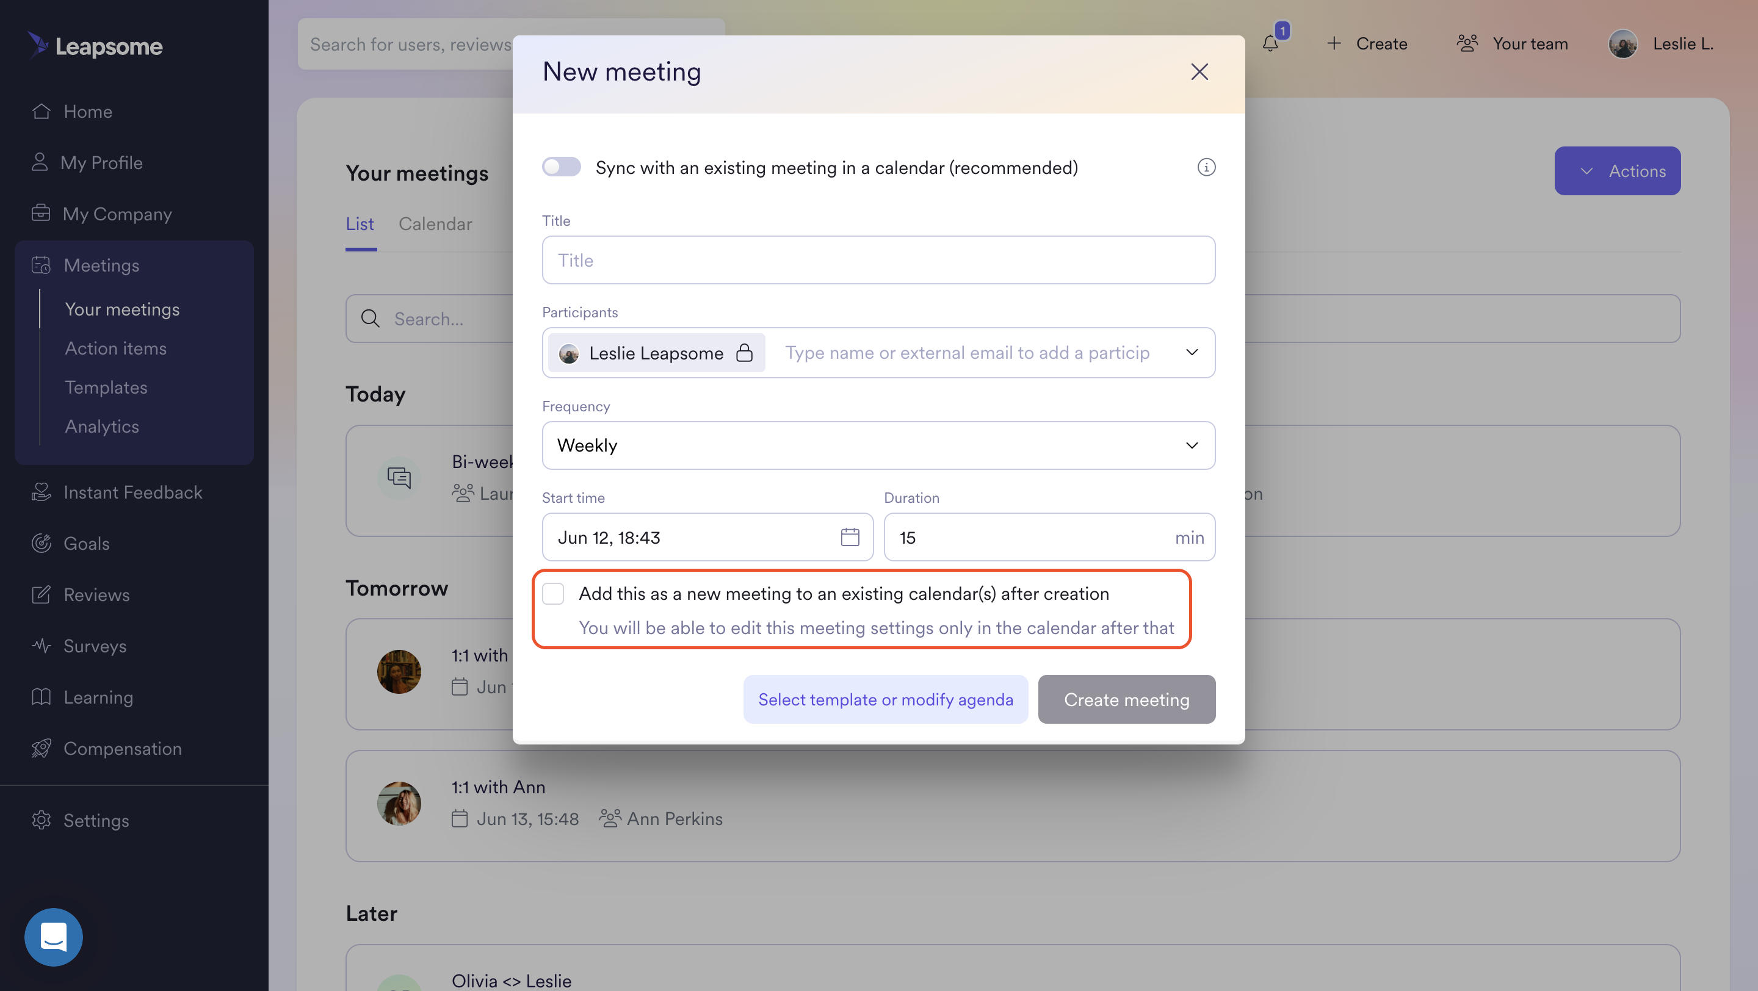Open the Intercom chat bubble
This screenshot has width=1758, height=991.
point(53,937)
